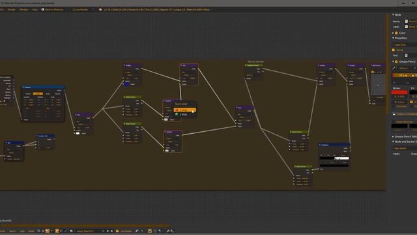Click the node Label input field
The height and width of the screenshot is (235, 417).
410,27
